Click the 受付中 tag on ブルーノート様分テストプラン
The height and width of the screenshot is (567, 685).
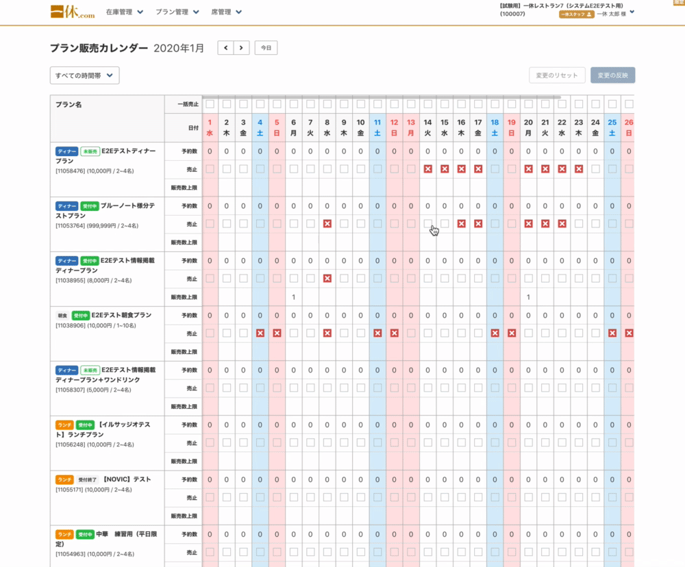(90, 205)
